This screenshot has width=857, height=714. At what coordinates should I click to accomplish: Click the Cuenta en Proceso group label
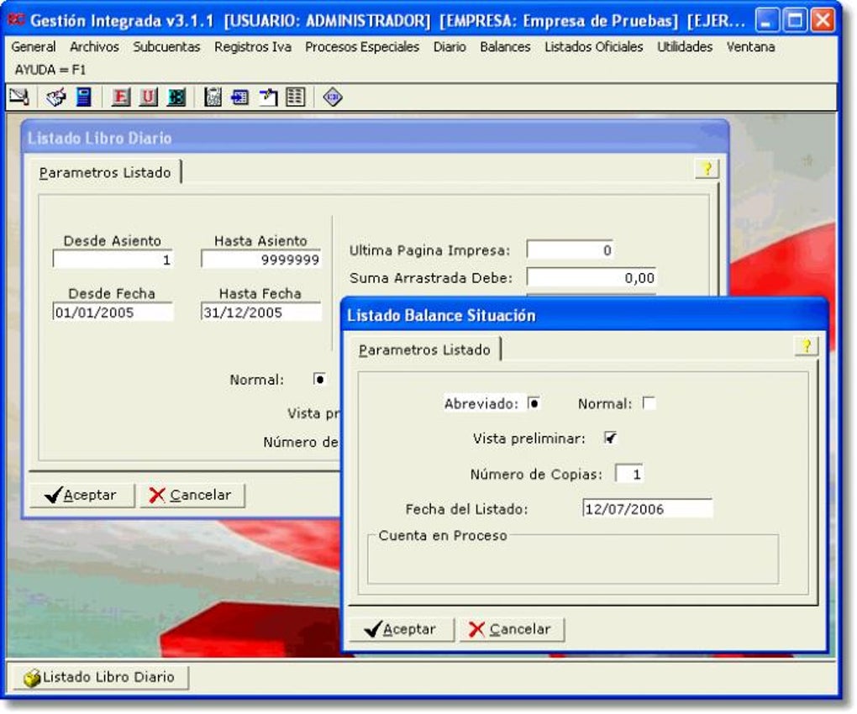tap(443, 536)
